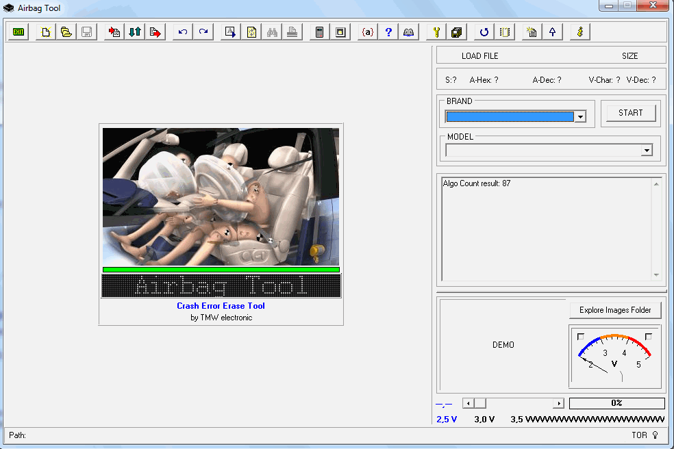The width and height of the screenshot is (674, 449).
Task: Open the BRAND dropdown list
Action: (x=581, y=117)
